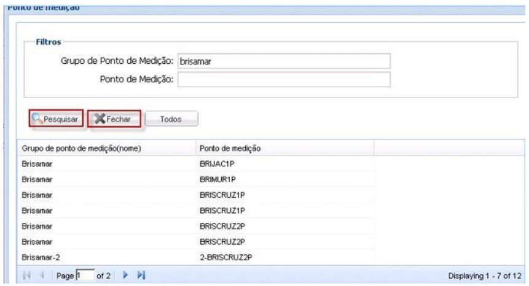Click the Todos button
529x286 pixels.
172,119
